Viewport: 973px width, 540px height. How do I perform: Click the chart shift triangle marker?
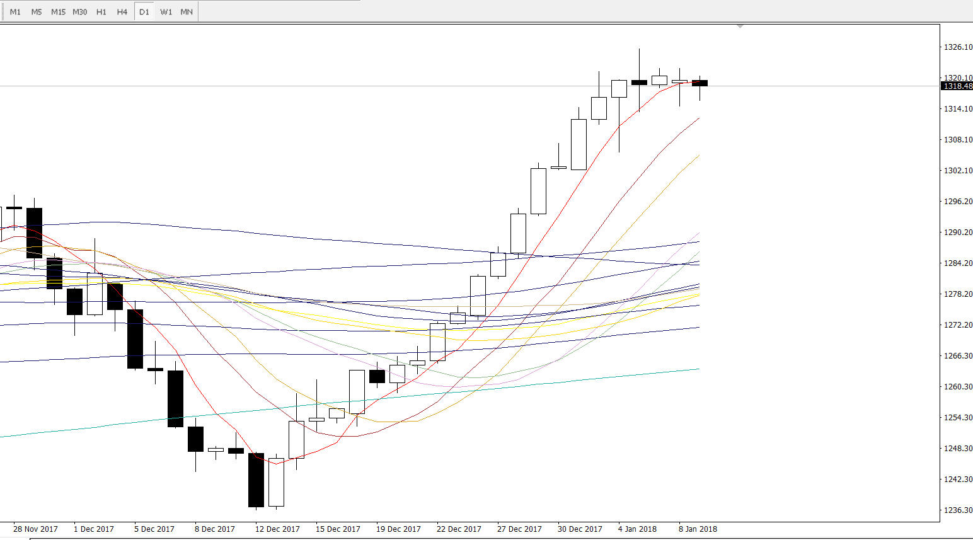(x=740, y=26)
